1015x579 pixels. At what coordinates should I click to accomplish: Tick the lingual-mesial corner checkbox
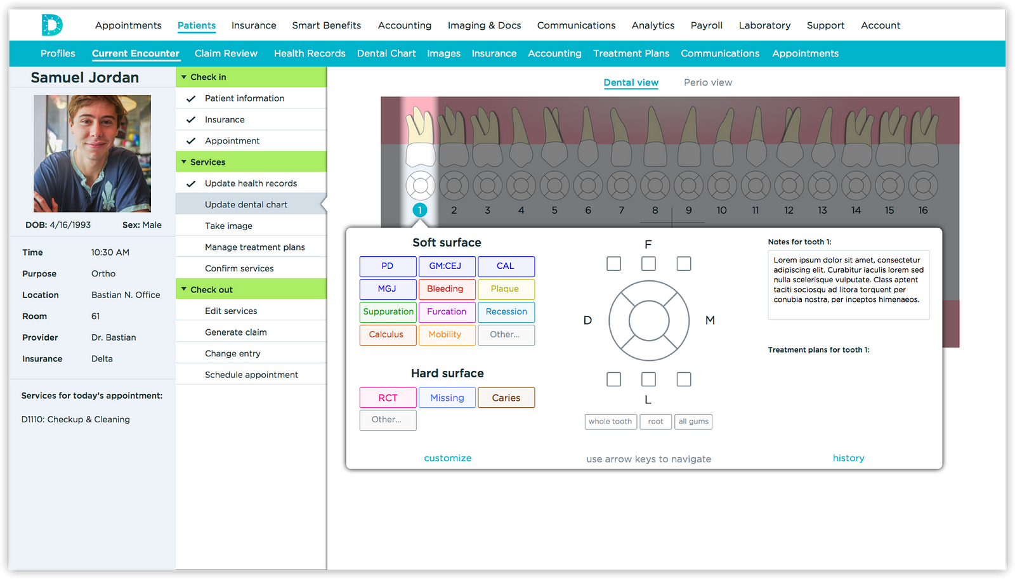[x=683, y=379]
